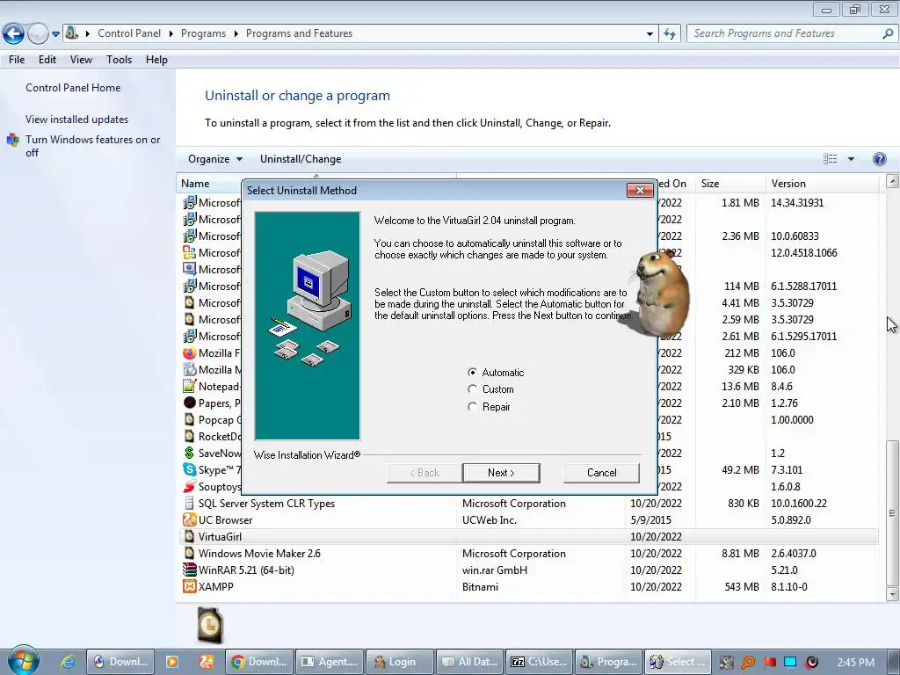Viewport: 900px width, 675px height.
Task: Open the Organize dropdown
Action: tap(215, 159)
